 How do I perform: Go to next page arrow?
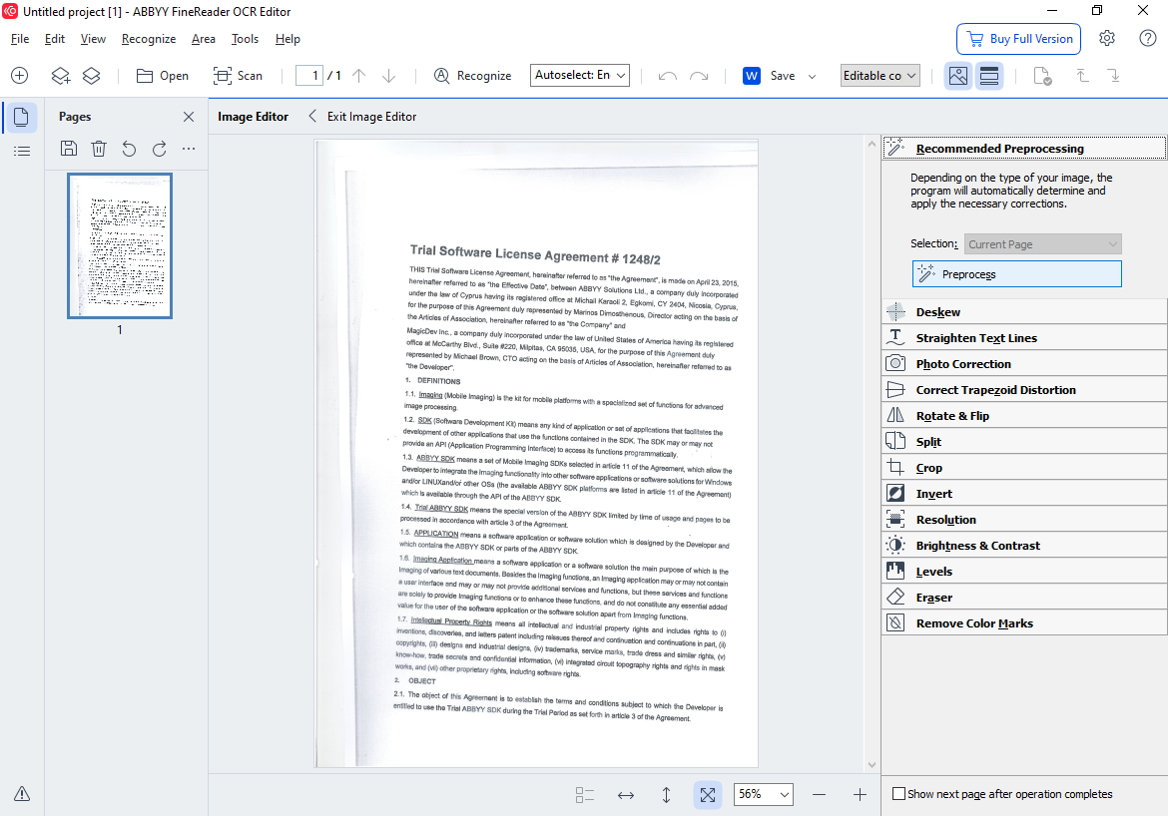(389, 75)
